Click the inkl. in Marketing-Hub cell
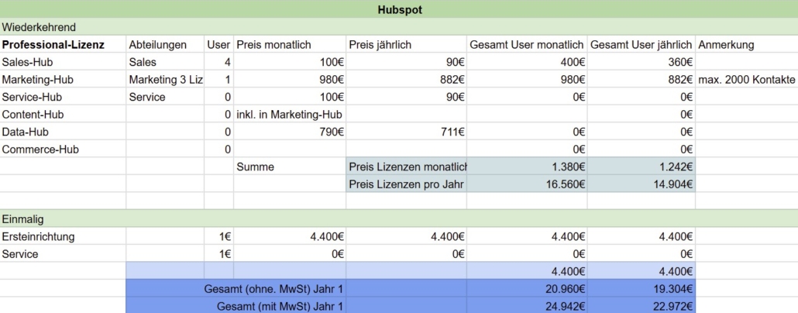This screenshot has height=313, width=798. tap(289, 115)
